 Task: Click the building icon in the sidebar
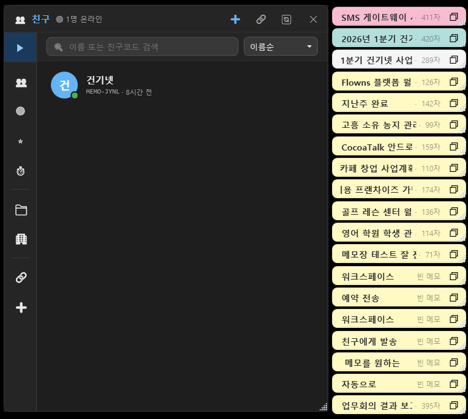pos(21,239)
